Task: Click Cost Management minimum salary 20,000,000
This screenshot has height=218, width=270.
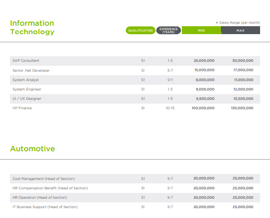Action: point(204,178)
